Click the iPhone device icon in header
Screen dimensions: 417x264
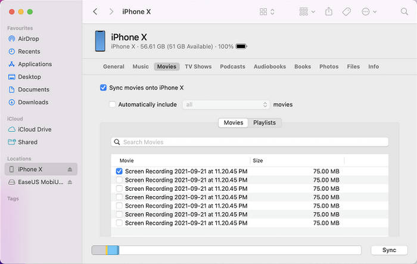(100, 41)
